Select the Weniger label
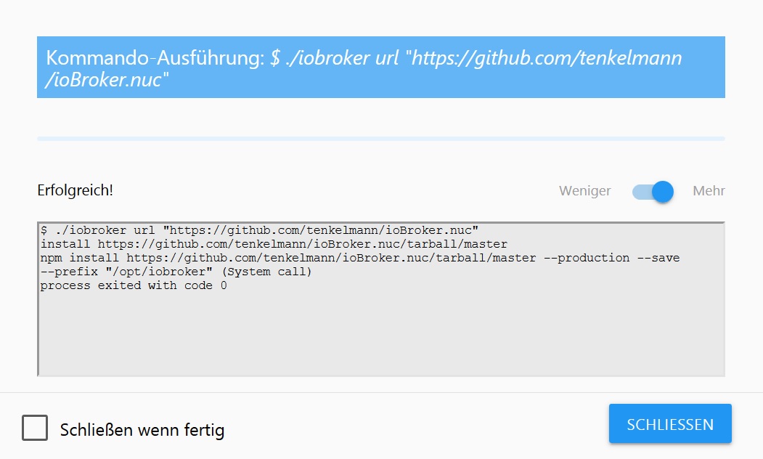The width and height of the screenshot is (763, 459). pos(584,191)
